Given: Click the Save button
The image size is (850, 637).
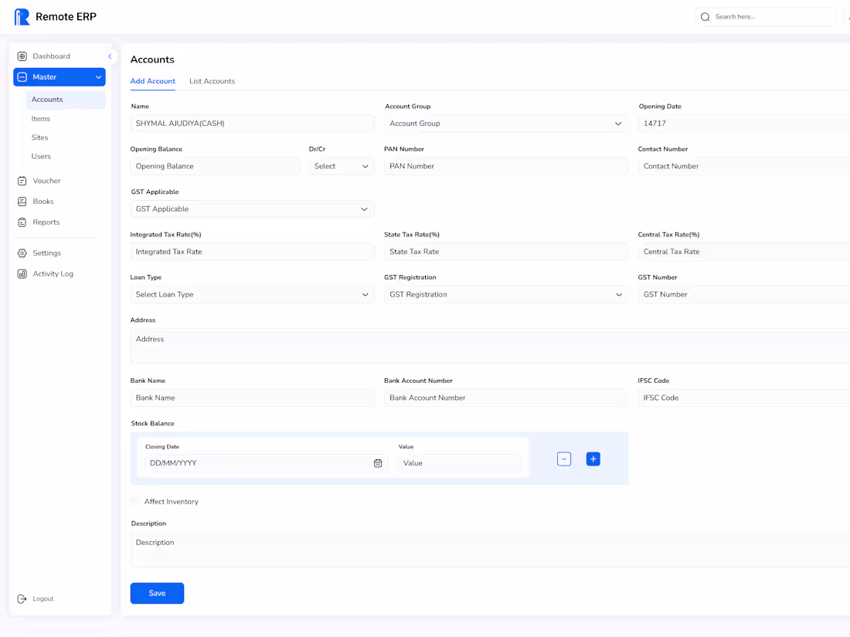Looking at the screenshot, I should tap(157, 593).
